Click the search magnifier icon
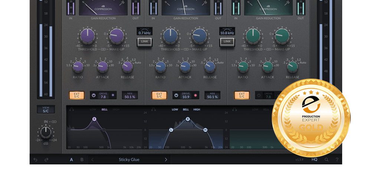Screen dimensions: 371x194 tap(326, 160)
